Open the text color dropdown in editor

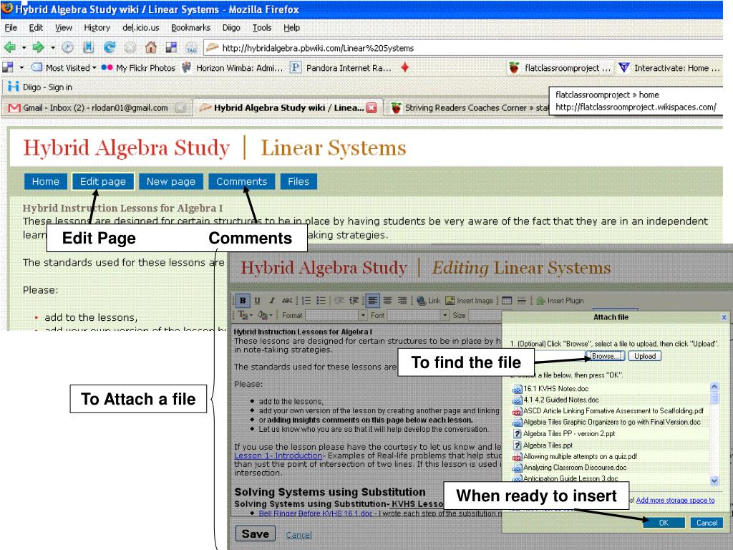[x=245, y=315]
